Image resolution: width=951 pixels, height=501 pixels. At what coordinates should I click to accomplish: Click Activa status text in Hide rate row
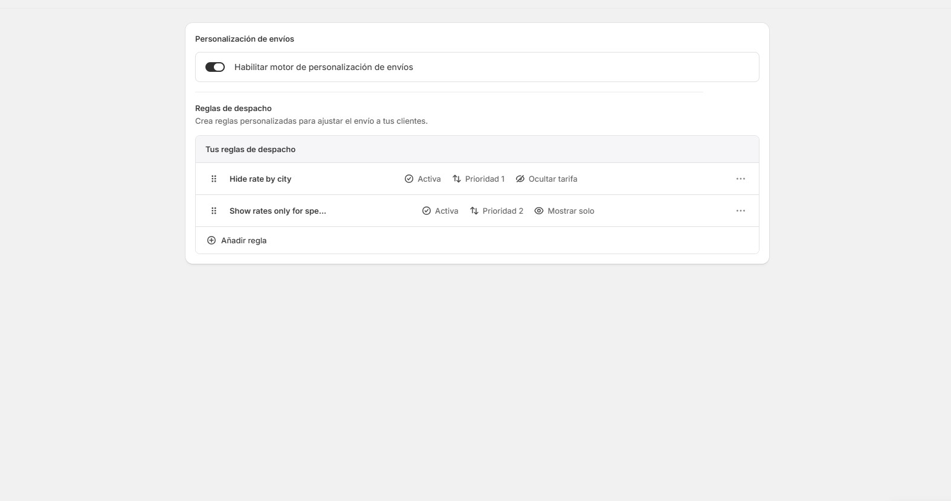429,179
